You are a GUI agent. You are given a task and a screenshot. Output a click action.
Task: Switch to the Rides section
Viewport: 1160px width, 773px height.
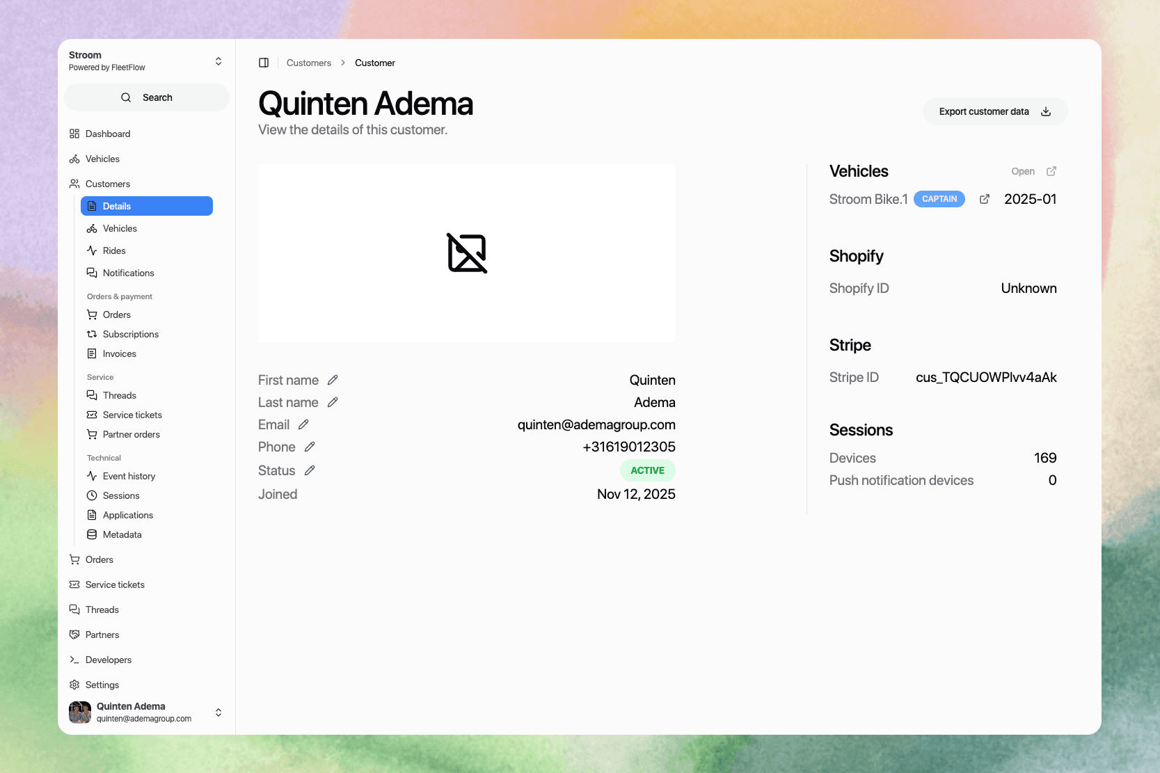(x=113, y=250)
